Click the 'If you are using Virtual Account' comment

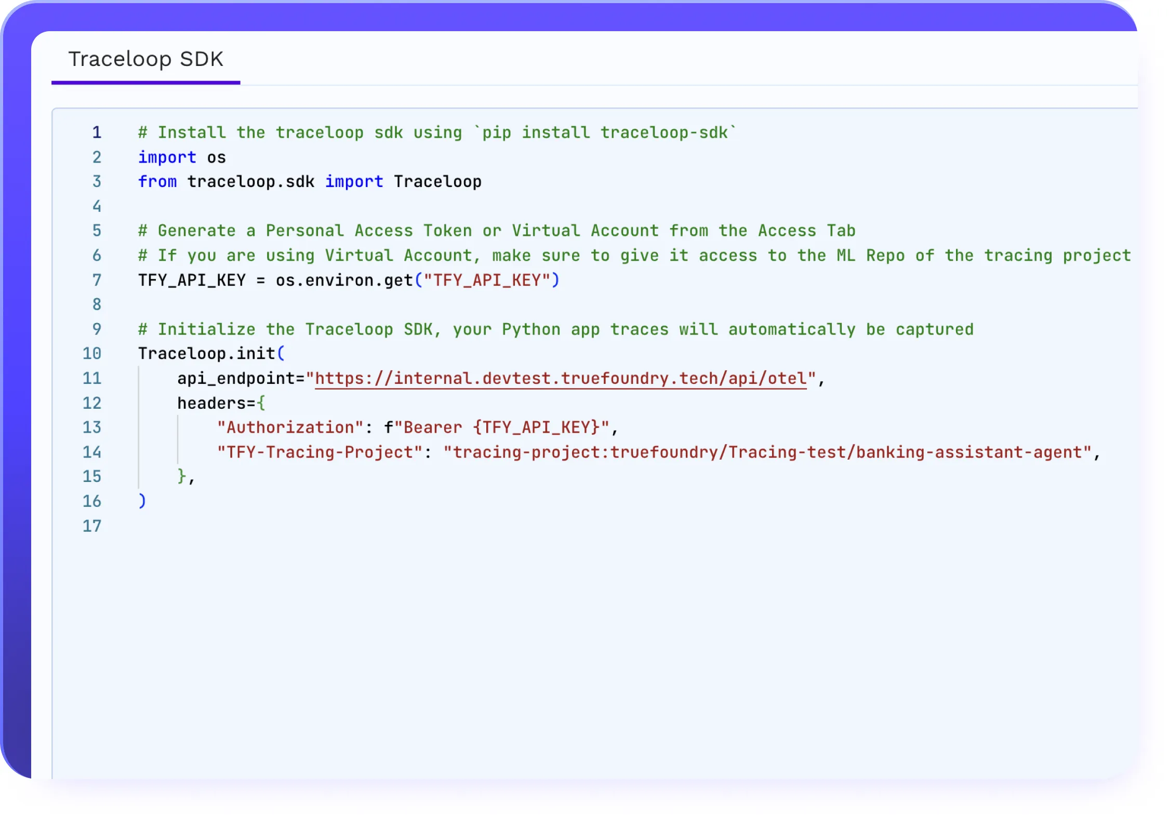click(634, 256)
